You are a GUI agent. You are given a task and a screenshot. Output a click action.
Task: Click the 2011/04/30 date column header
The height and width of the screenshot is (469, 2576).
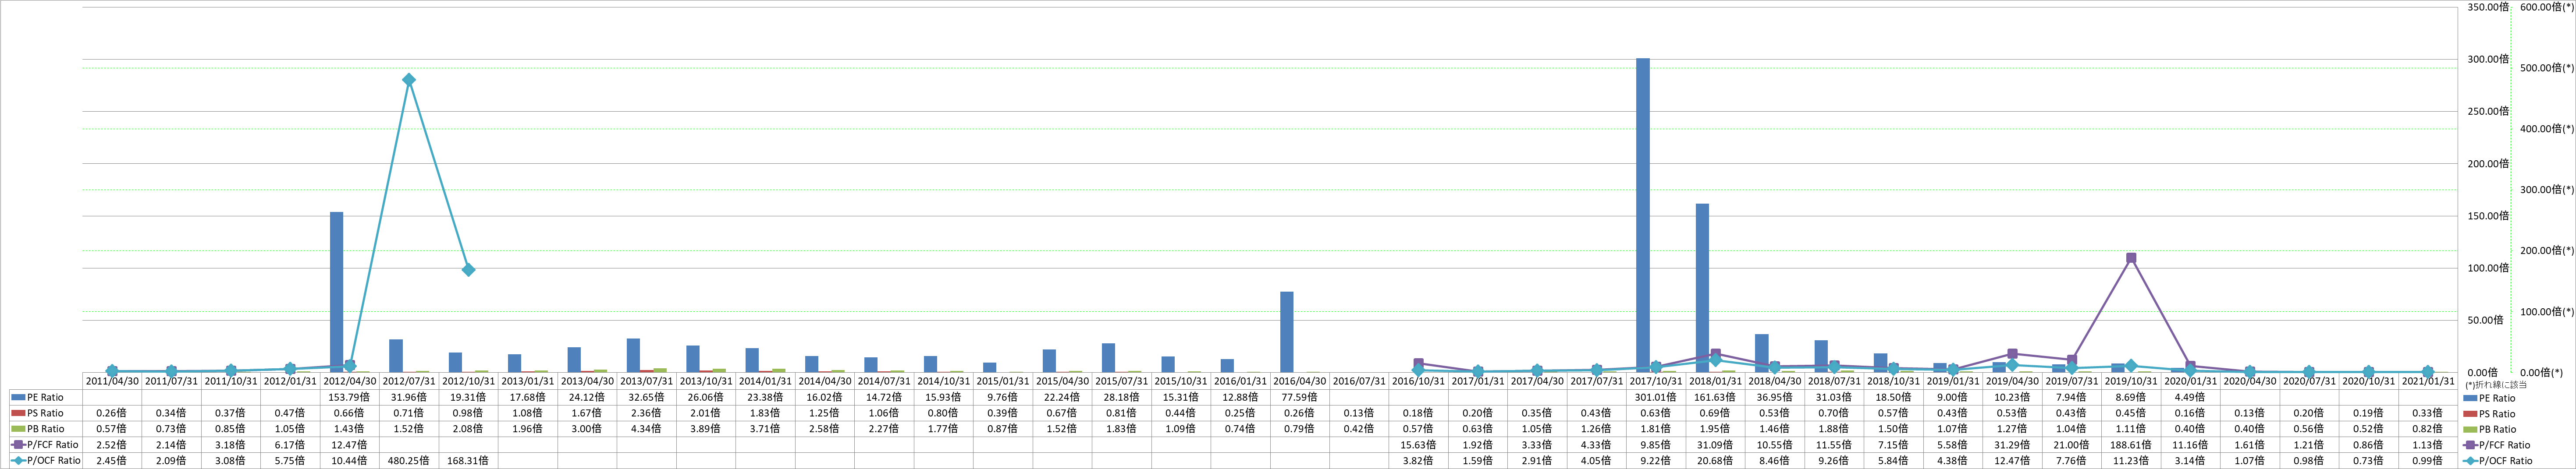112,381
